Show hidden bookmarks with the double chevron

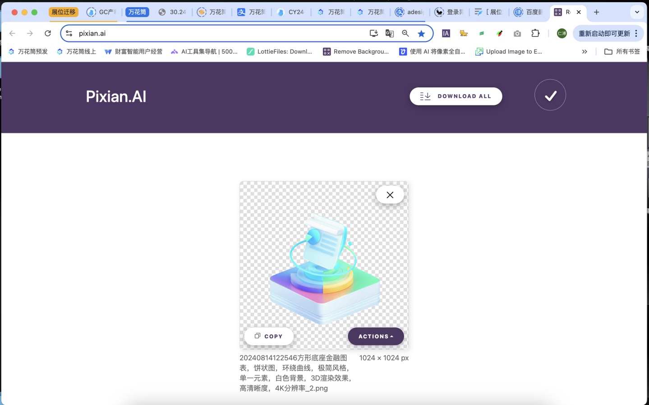click(585, 52)
